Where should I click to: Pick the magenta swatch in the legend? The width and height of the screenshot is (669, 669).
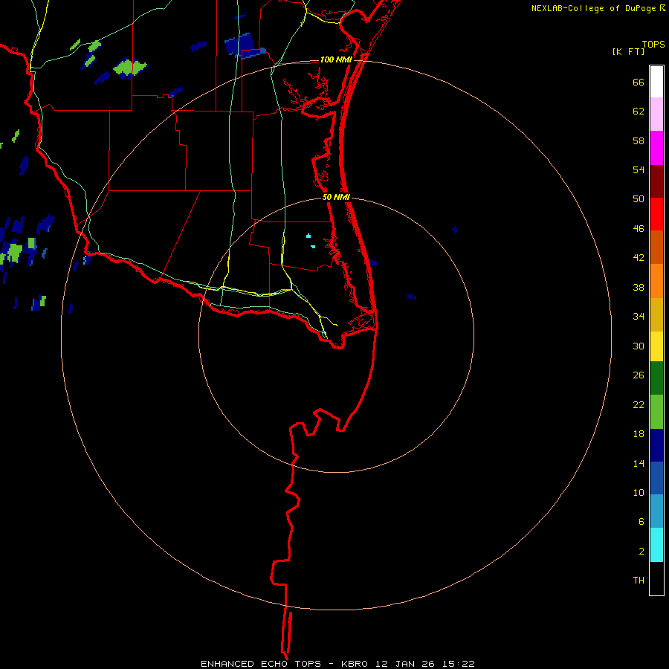[x=656, y=148]
